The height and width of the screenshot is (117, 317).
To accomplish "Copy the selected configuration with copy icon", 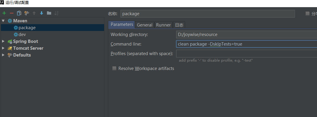I will coord(19,13).
